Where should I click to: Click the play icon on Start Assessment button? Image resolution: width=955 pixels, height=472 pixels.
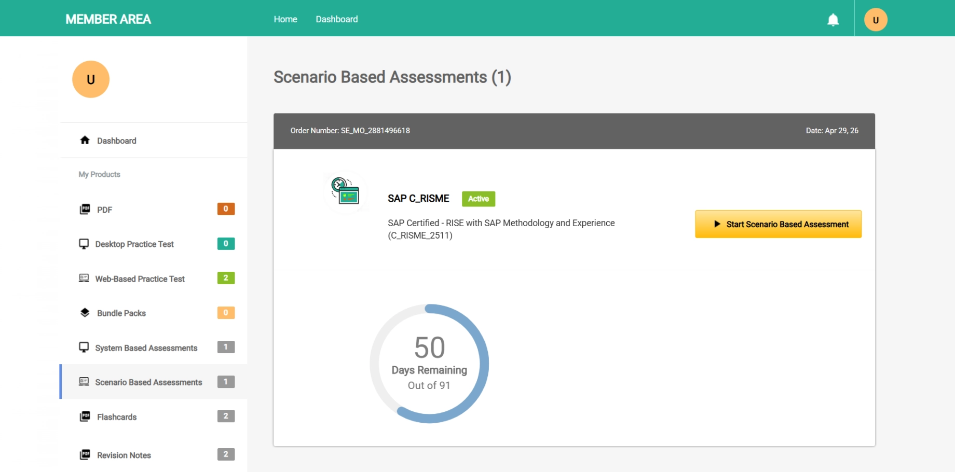point(717,224)
